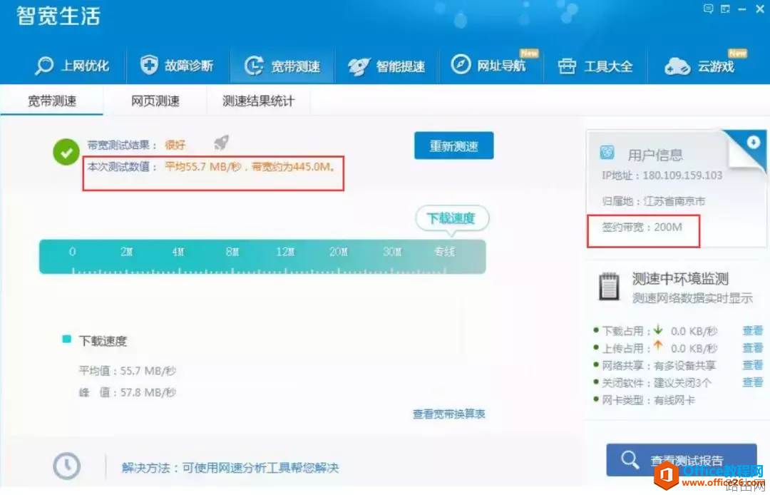Click the 归属地：江苏省南京市 text
Viewport: 770px width, 495px height.
tap(653, 201)
